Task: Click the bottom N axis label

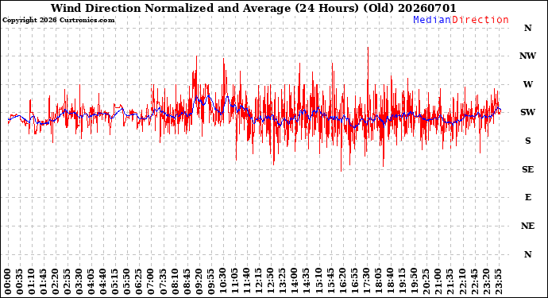Action: click(x=527, y=254)
